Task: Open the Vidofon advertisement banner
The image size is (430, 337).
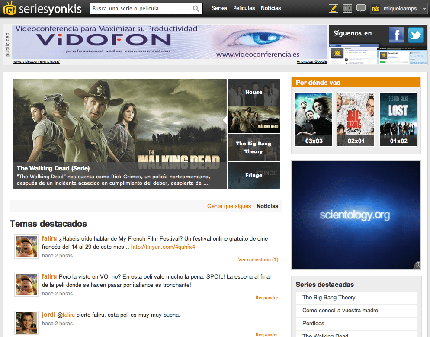Action: 170,42
